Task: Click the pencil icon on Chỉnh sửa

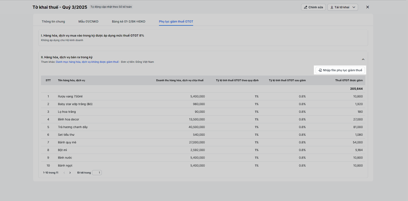Action: 305,7
